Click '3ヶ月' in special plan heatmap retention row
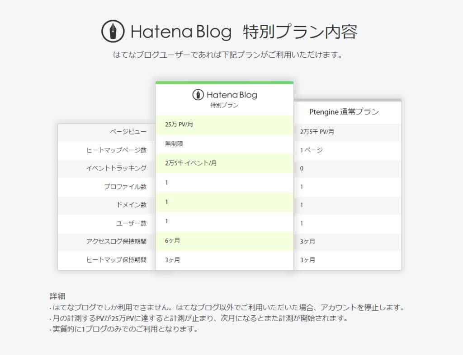The height and width of the screenshot is (355, 463). (224, 260)
